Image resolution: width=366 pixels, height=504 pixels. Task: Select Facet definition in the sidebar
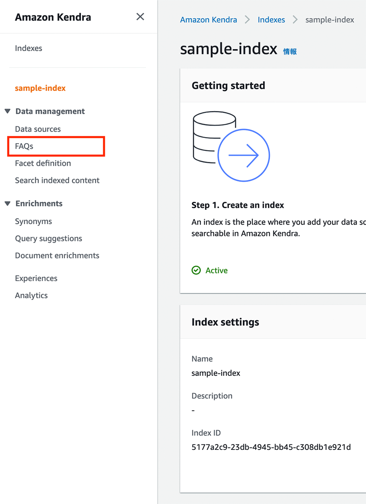point(43,163)
